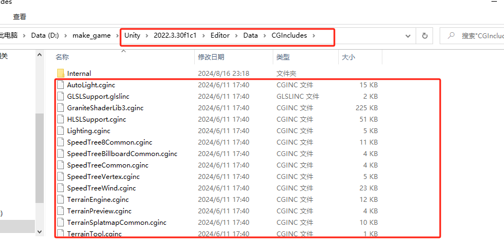The image size is (504, 239).
Task: Expand chevron after Data in path
Action: (x=265, y=35)
